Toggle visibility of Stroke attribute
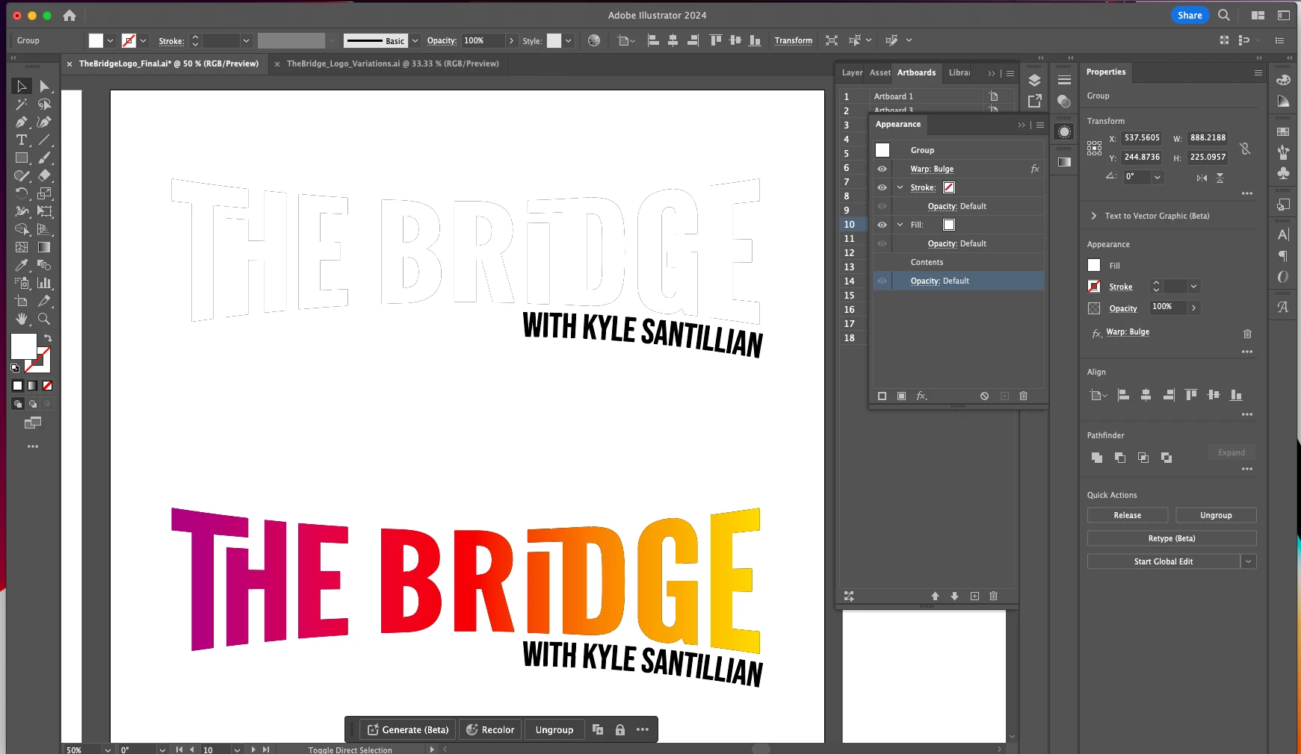Viewport: 1301px width, 754px height. tap(883, 188)
